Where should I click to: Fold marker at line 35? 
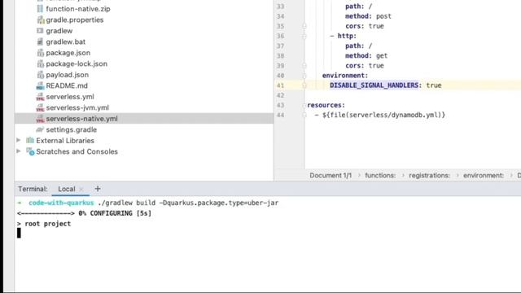coord(304,26)
